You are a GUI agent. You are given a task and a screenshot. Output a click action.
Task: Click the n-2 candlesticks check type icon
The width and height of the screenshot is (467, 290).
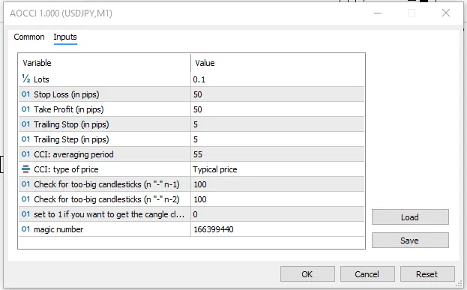[26, 199]
